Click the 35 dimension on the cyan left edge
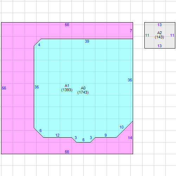Screen dimensions: 176x176 tap(37, 87)
